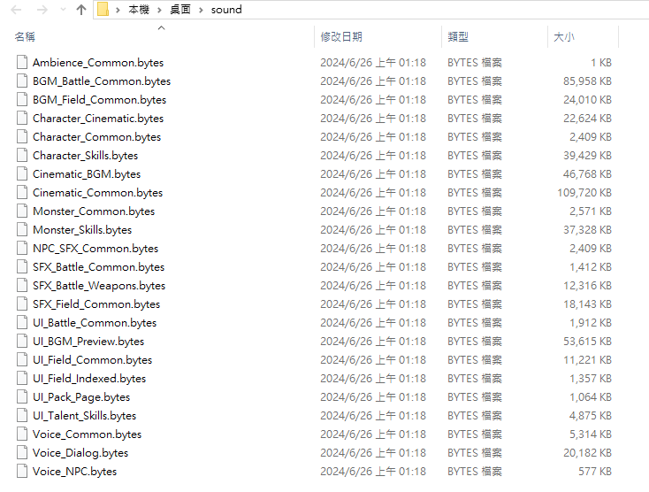Open the recent locations dropdown arrow
The image size is (649, 492).
(63, 10)
